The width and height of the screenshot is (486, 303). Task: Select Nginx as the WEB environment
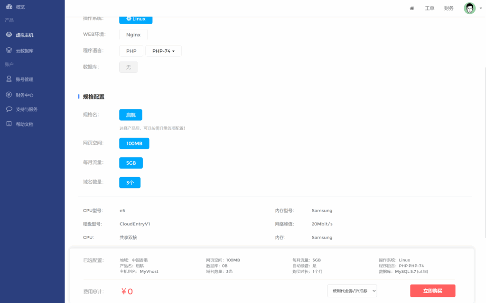(133, 35)
